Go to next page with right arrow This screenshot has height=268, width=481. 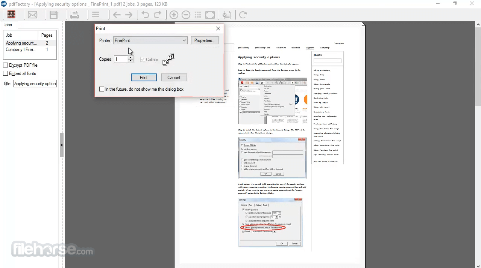coord(129,15)
